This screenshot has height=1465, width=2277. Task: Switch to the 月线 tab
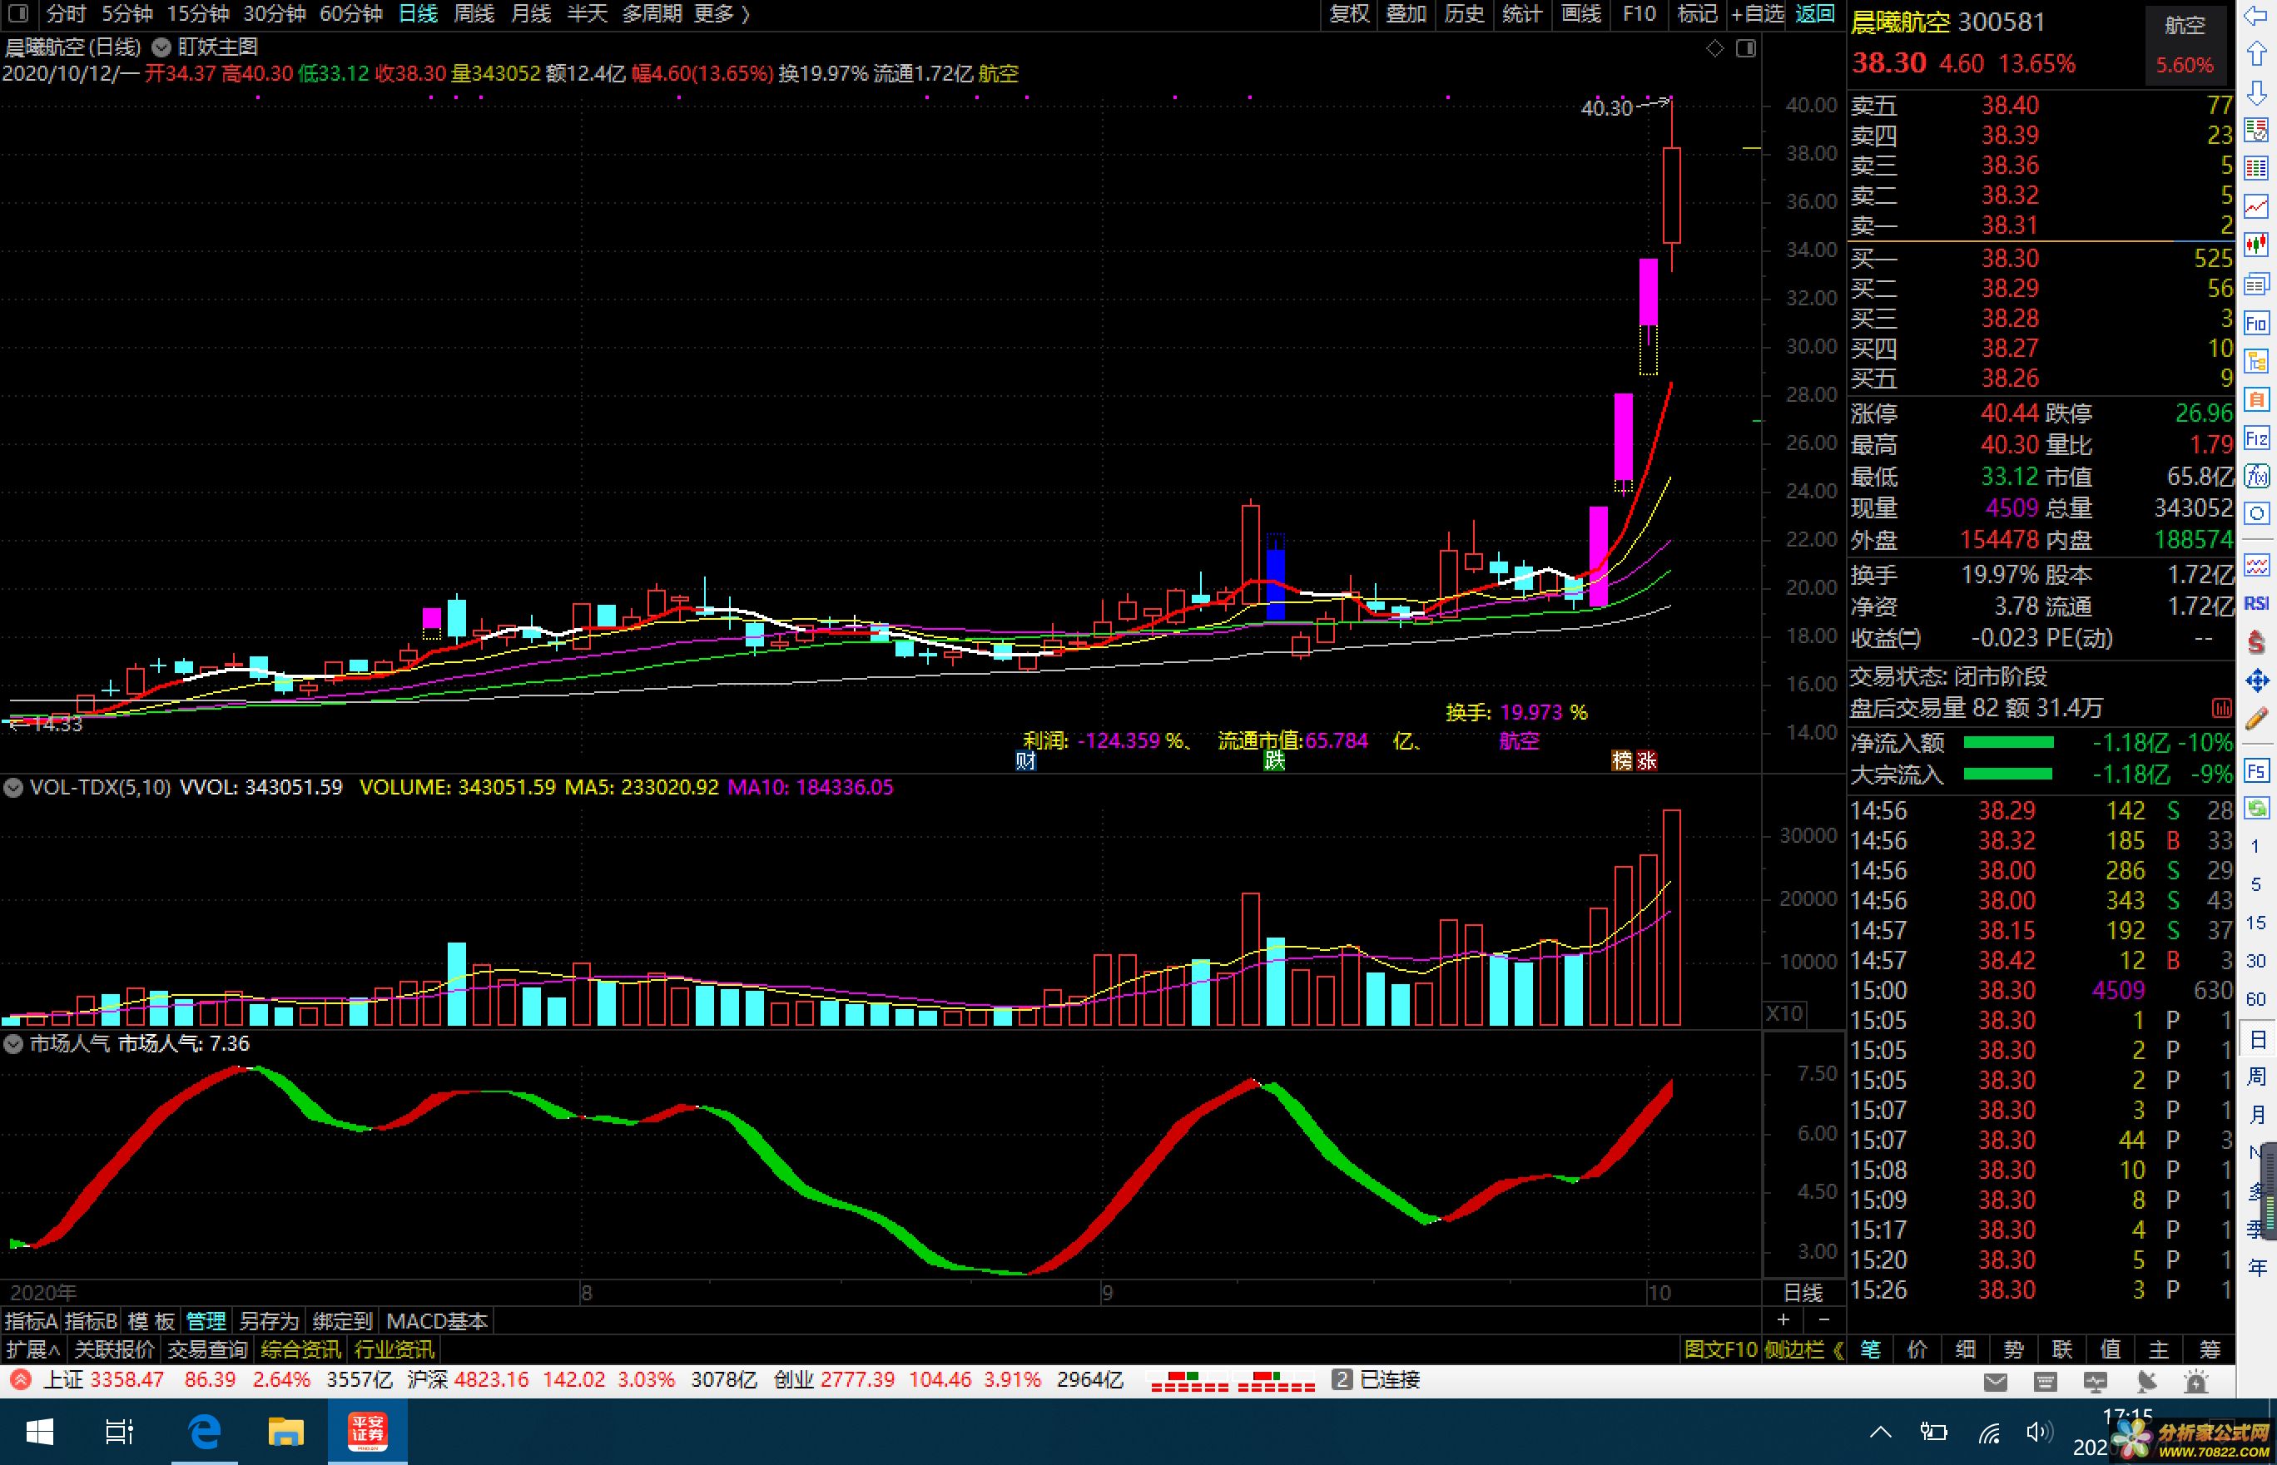click(531, 13)
